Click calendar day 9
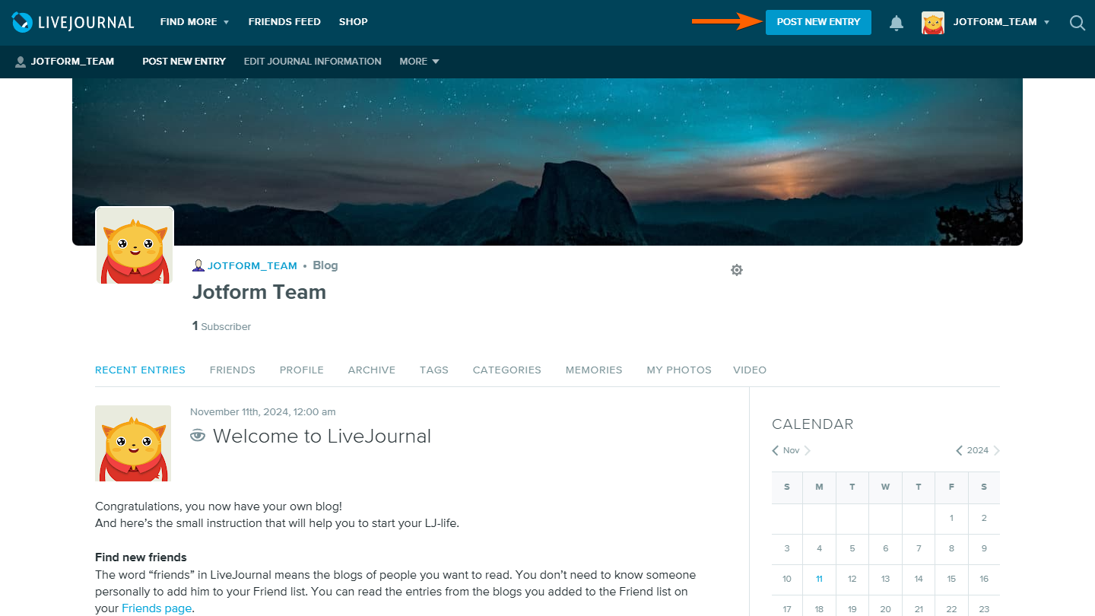This screenshot has height=616, width=1095. pyautogui.click(x=984, y=548)
